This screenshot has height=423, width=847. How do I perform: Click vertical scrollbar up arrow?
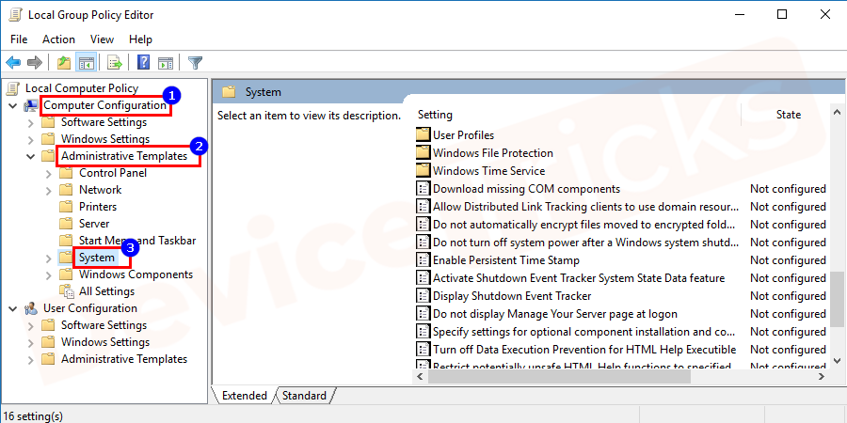tap(838, 113)
